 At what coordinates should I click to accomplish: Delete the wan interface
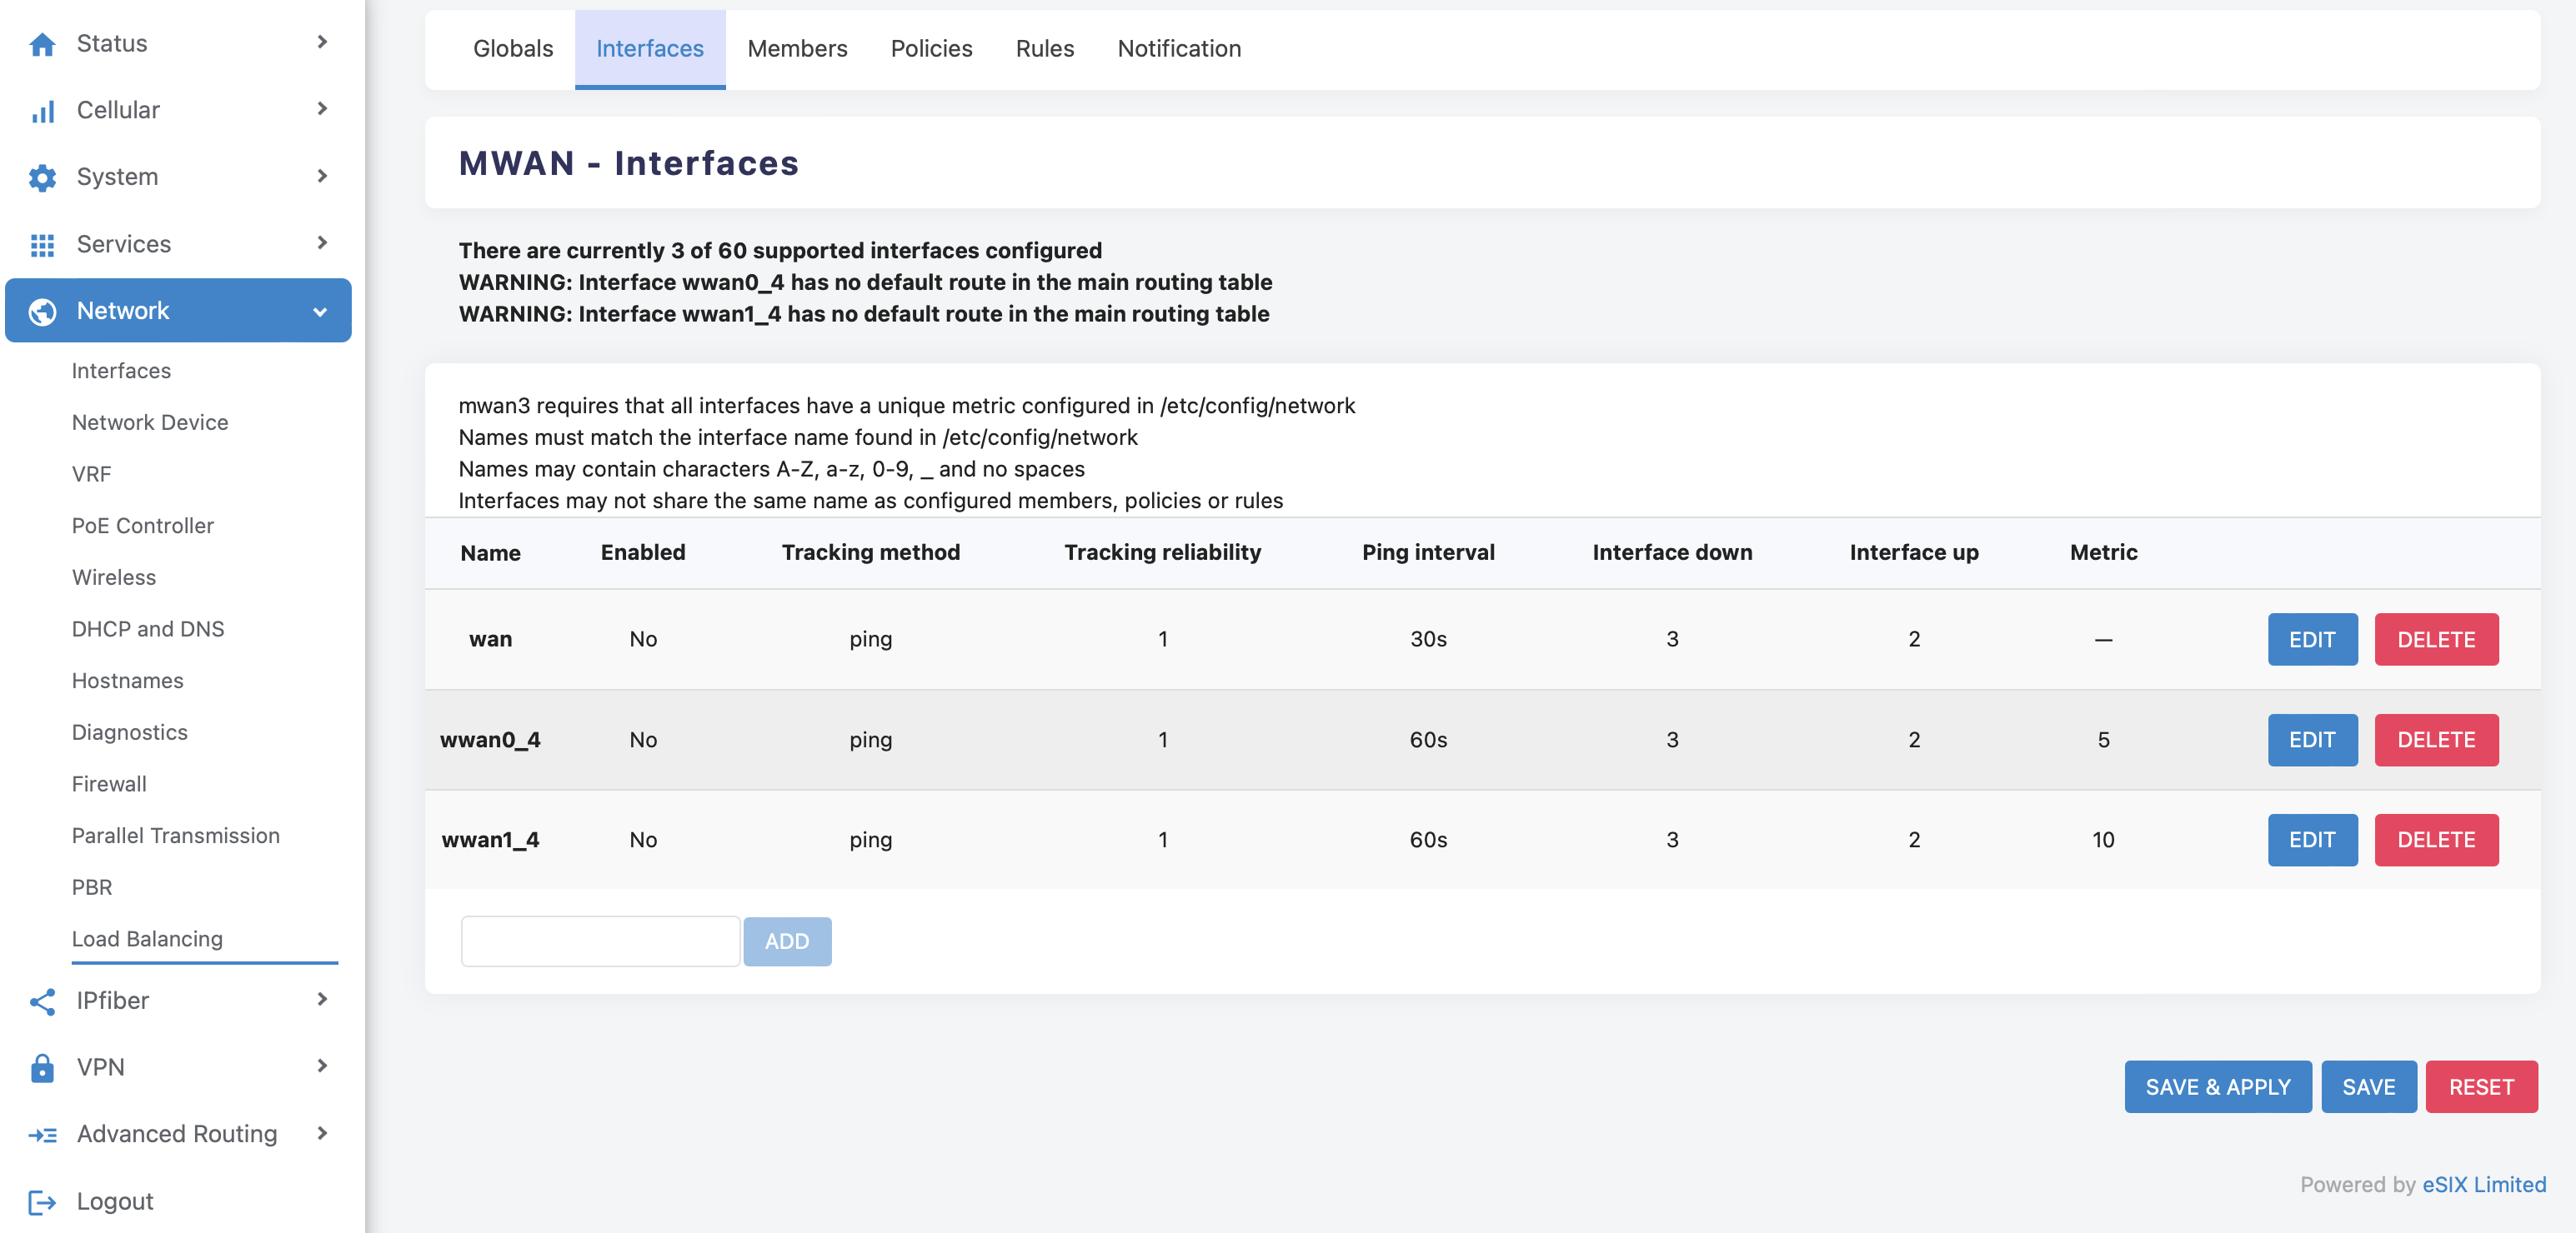(2435, 640)
